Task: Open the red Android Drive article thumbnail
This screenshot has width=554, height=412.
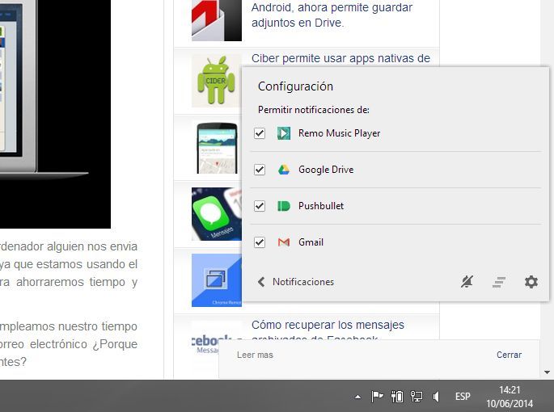Action: click(x=217, y=20)
